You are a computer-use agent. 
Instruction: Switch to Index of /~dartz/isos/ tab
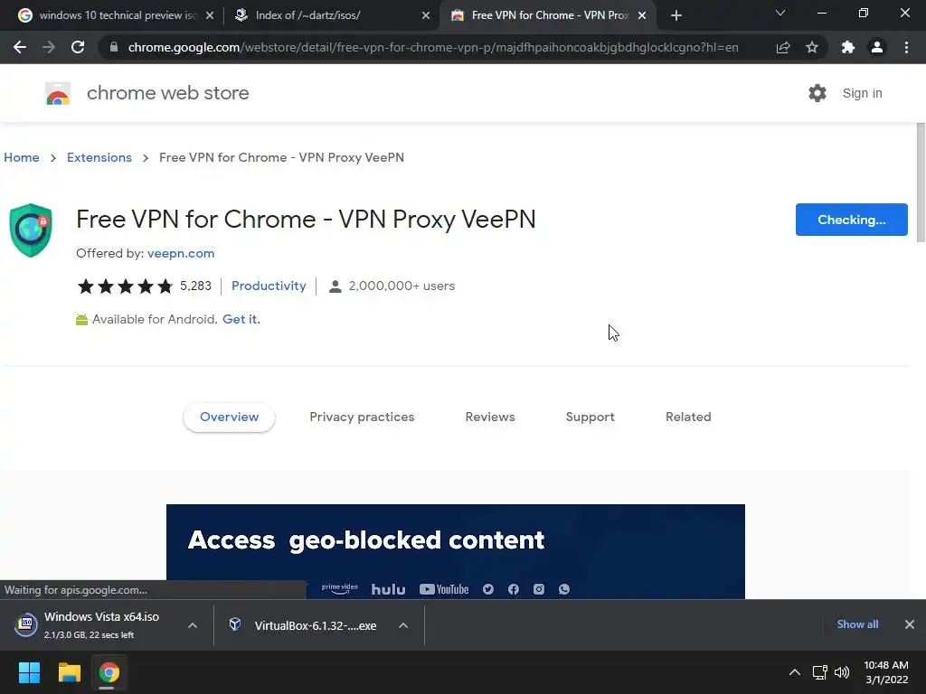pyautogui.click(x=331, y=15)
